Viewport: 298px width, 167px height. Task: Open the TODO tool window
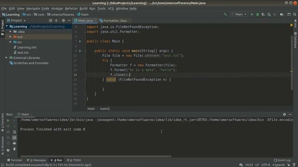click(x=74, y=160)
